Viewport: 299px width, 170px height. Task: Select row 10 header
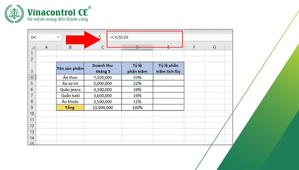coord(32,114)
